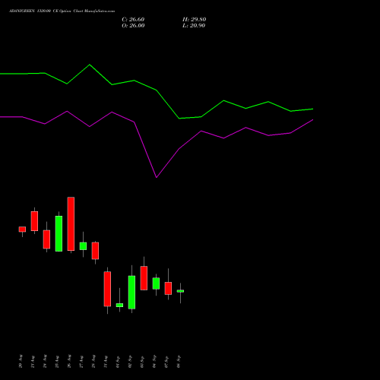This screenshot has width=380, height=380.
Task: Click the red candle above 03 Sep
Action: click(144, 278)
